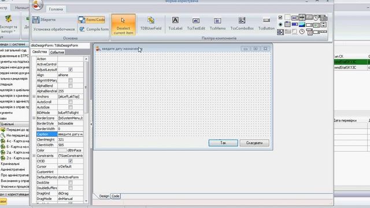Select the checkbox component in the palette
This screenshot has width=370, height=208.
click(280, 17)
